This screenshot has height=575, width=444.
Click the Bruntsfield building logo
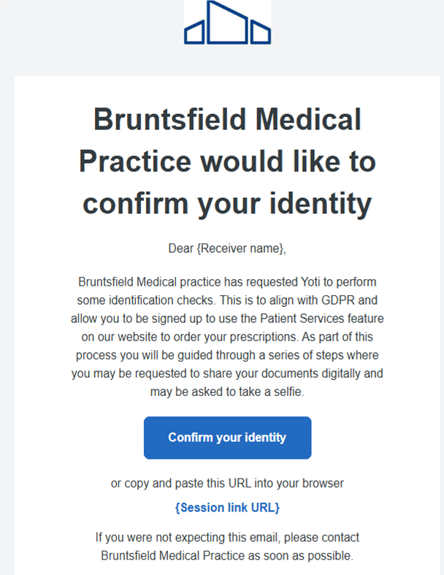[227, 23]
